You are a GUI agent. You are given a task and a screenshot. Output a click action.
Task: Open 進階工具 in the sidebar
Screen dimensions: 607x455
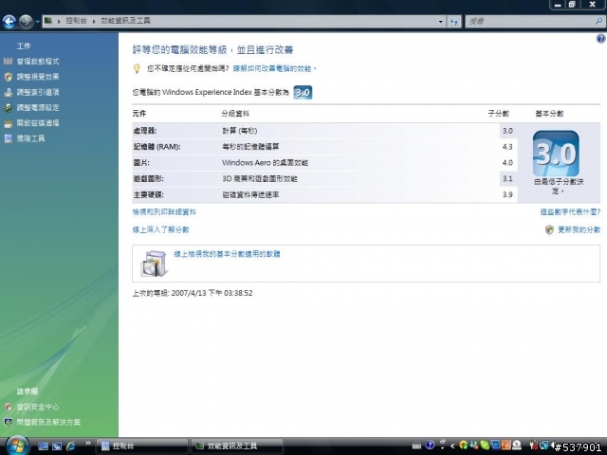coord(30,138)
